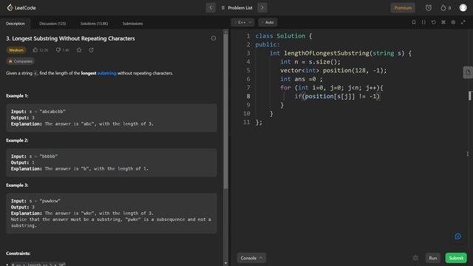Image resolution: width=473 pixels, height=266 pixels.
Task: Click the Example 1 heading
Action: click(x=17, y=95)
